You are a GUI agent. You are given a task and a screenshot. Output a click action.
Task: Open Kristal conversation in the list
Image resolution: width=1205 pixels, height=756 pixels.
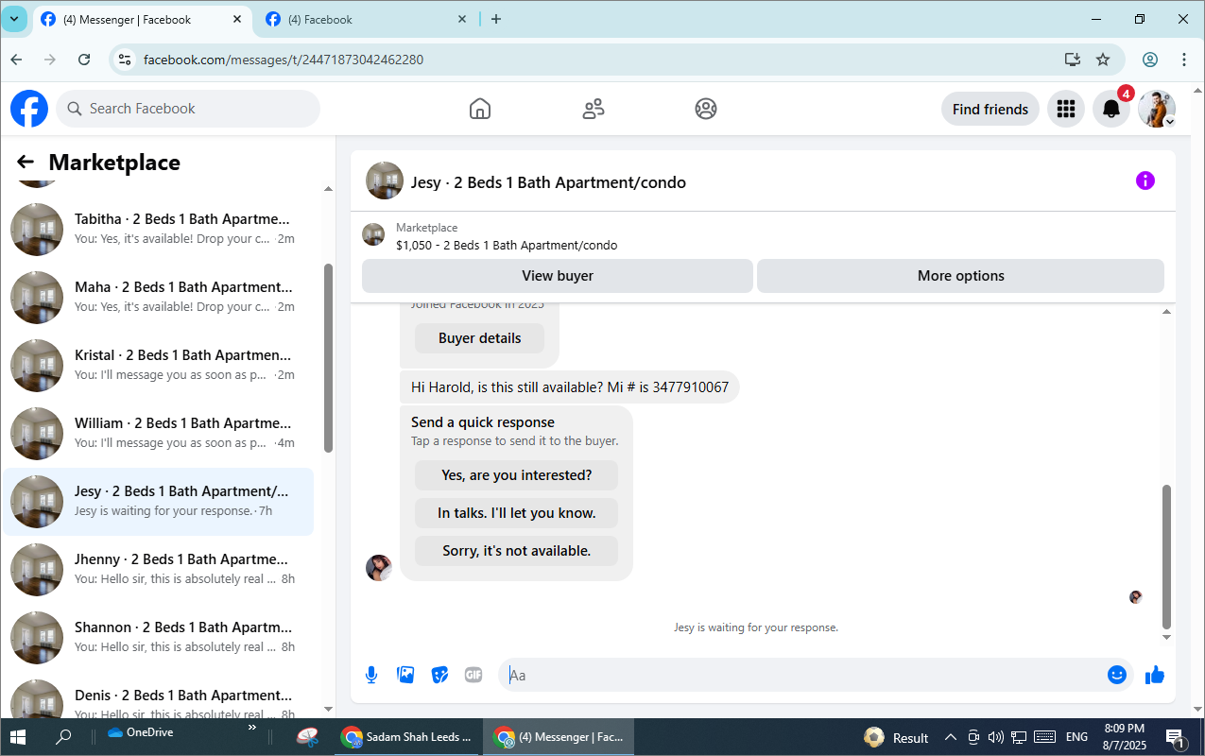click(159, 366)
